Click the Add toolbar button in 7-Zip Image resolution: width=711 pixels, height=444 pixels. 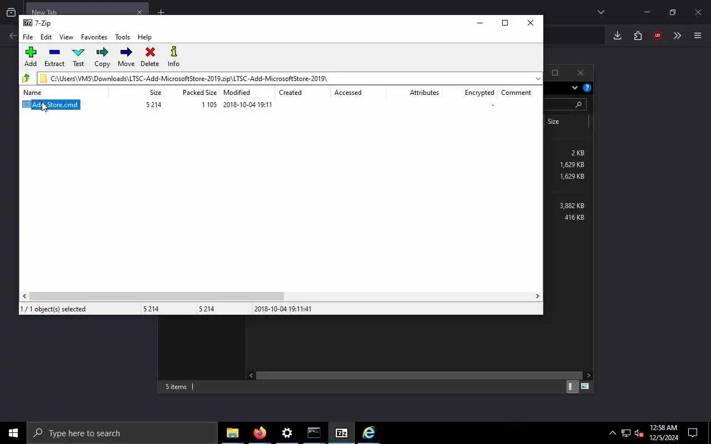coord(31,57)
